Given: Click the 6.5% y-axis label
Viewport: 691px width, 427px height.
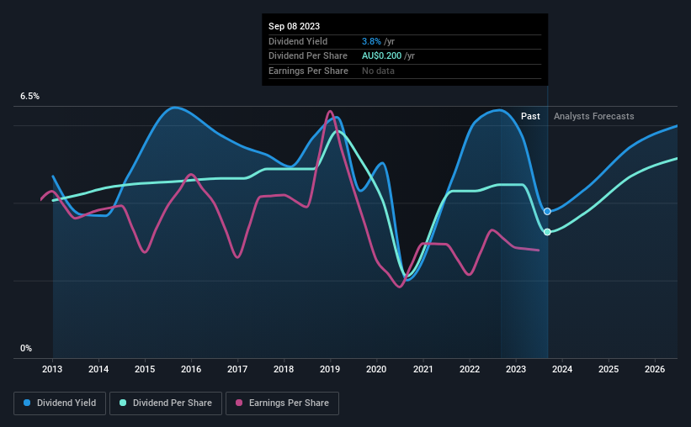Looking at the screenshot, I should coord(30,97).
